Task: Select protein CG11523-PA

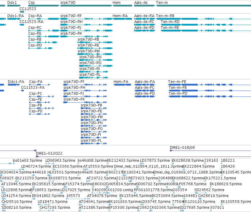Action: (33, 88)
